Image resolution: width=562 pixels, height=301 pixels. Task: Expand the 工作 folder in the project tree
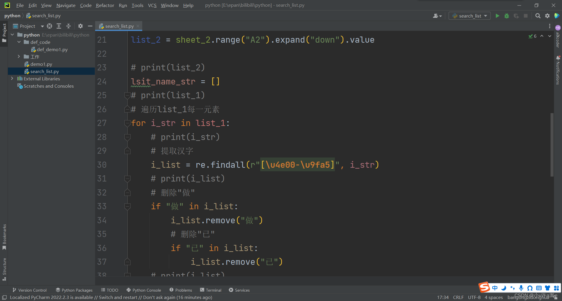point(19,57)
